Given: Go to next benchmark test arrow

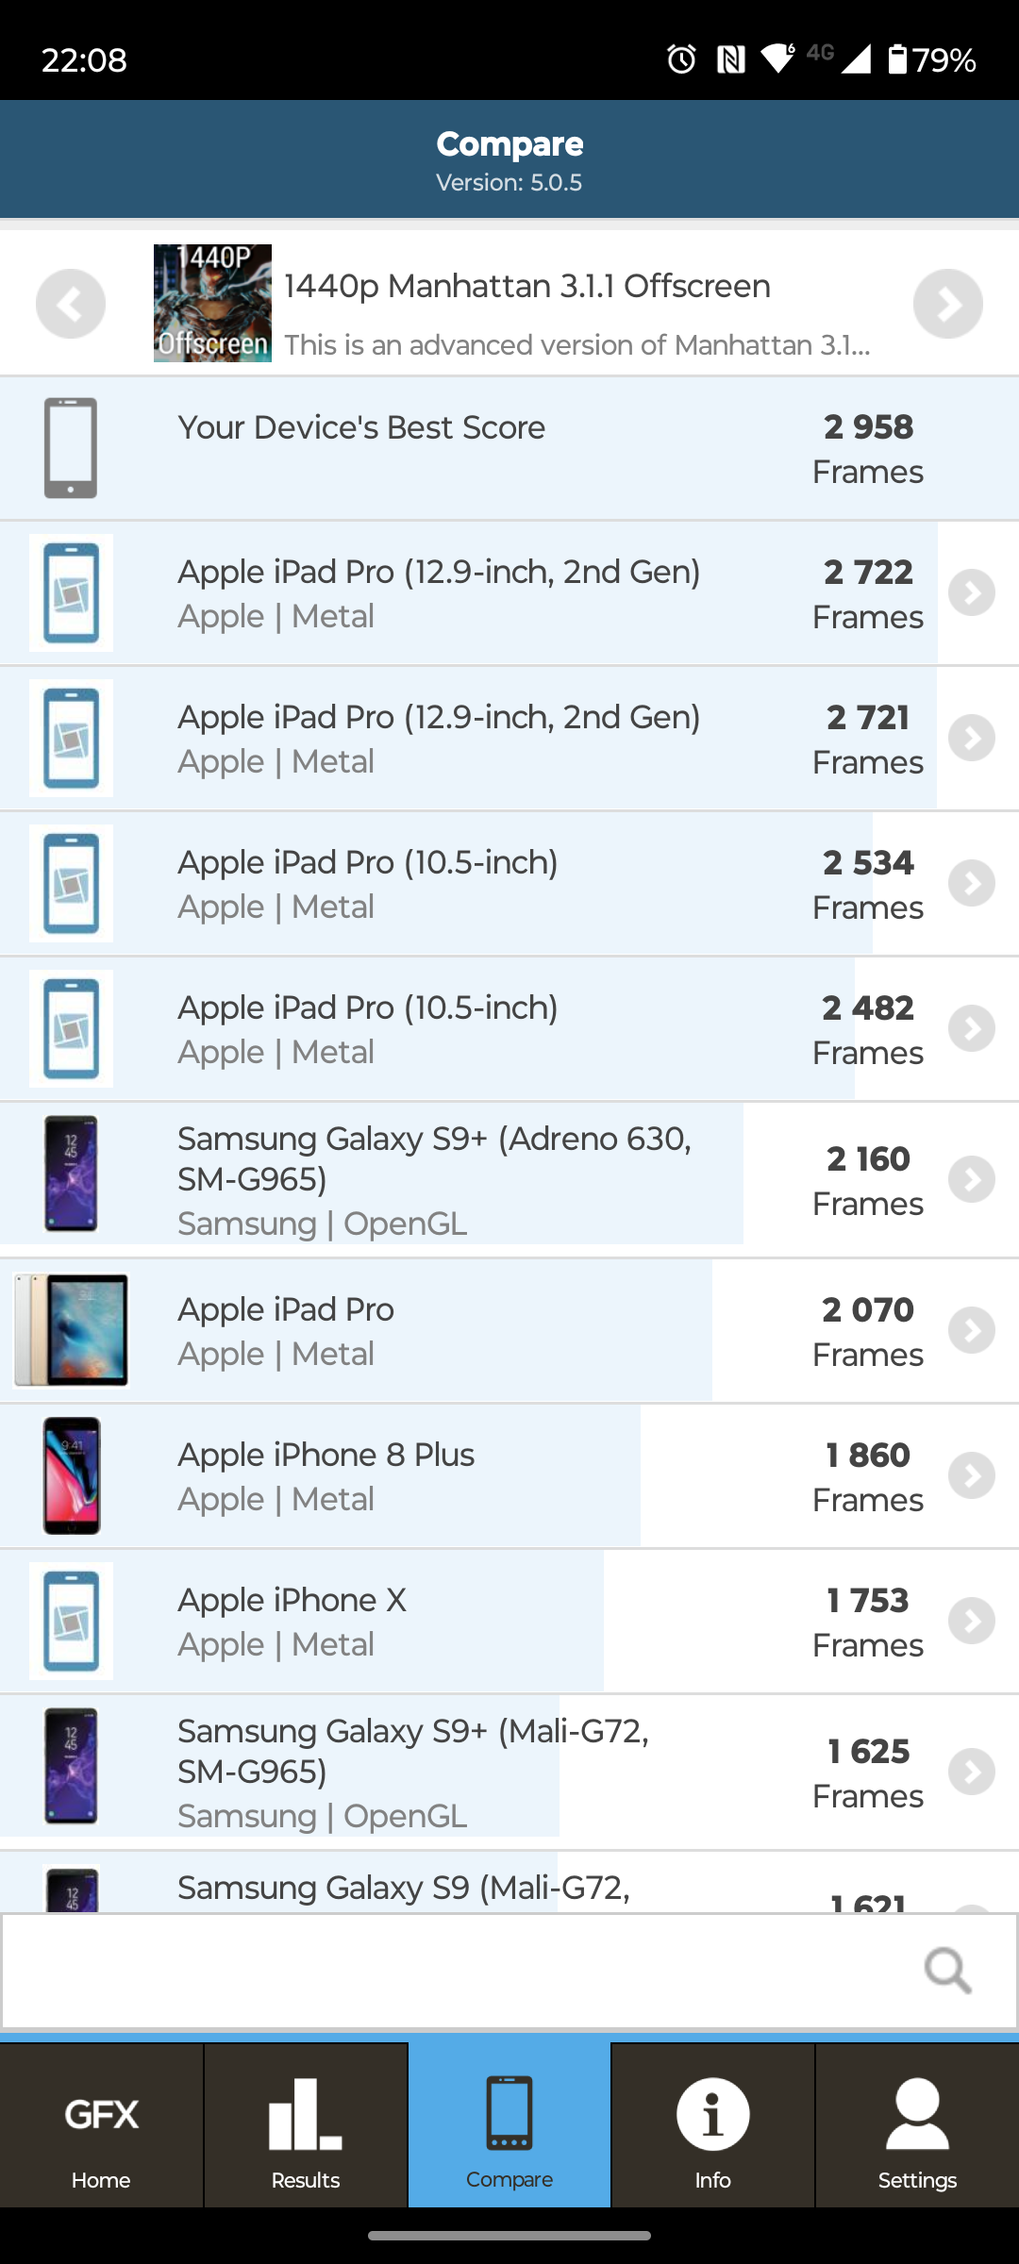Looking at the screenshot, I should (x=947, y=304).
